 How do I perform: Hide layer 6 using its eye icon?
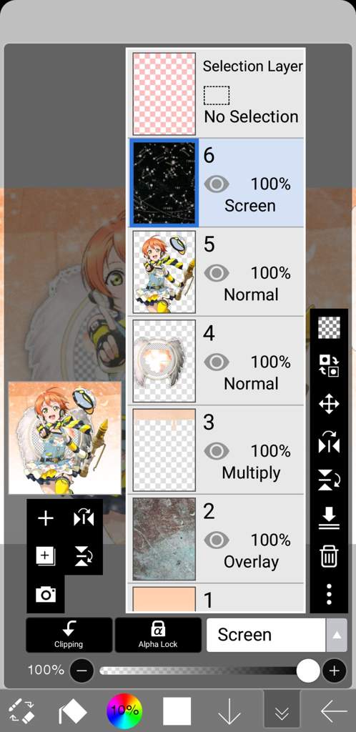coord(217,184)
